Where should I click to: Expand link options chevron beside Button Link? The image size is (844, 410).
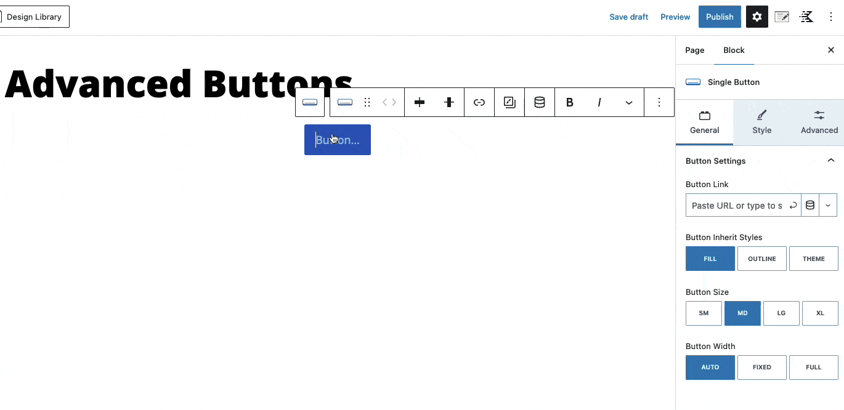828,206
